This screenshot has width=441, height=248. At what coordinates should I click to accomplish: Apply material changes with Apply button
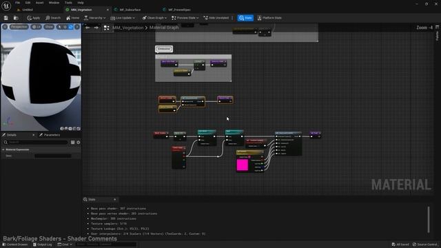click(34, 18)
